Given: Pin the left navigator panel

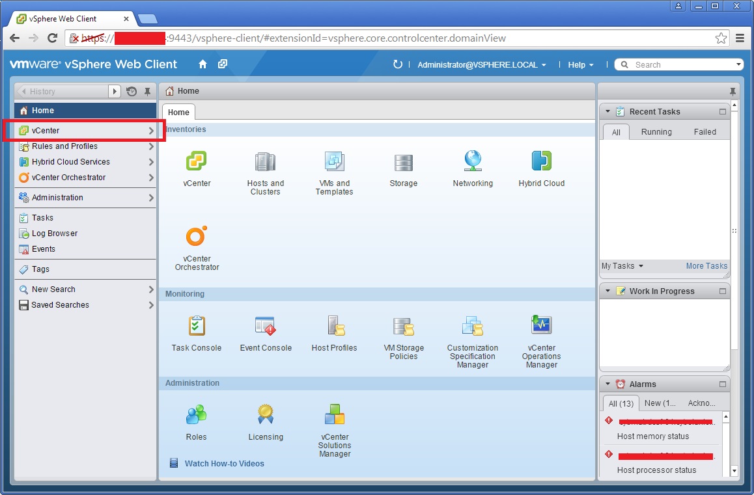Looking at the screenshot, I should point(148,91).
